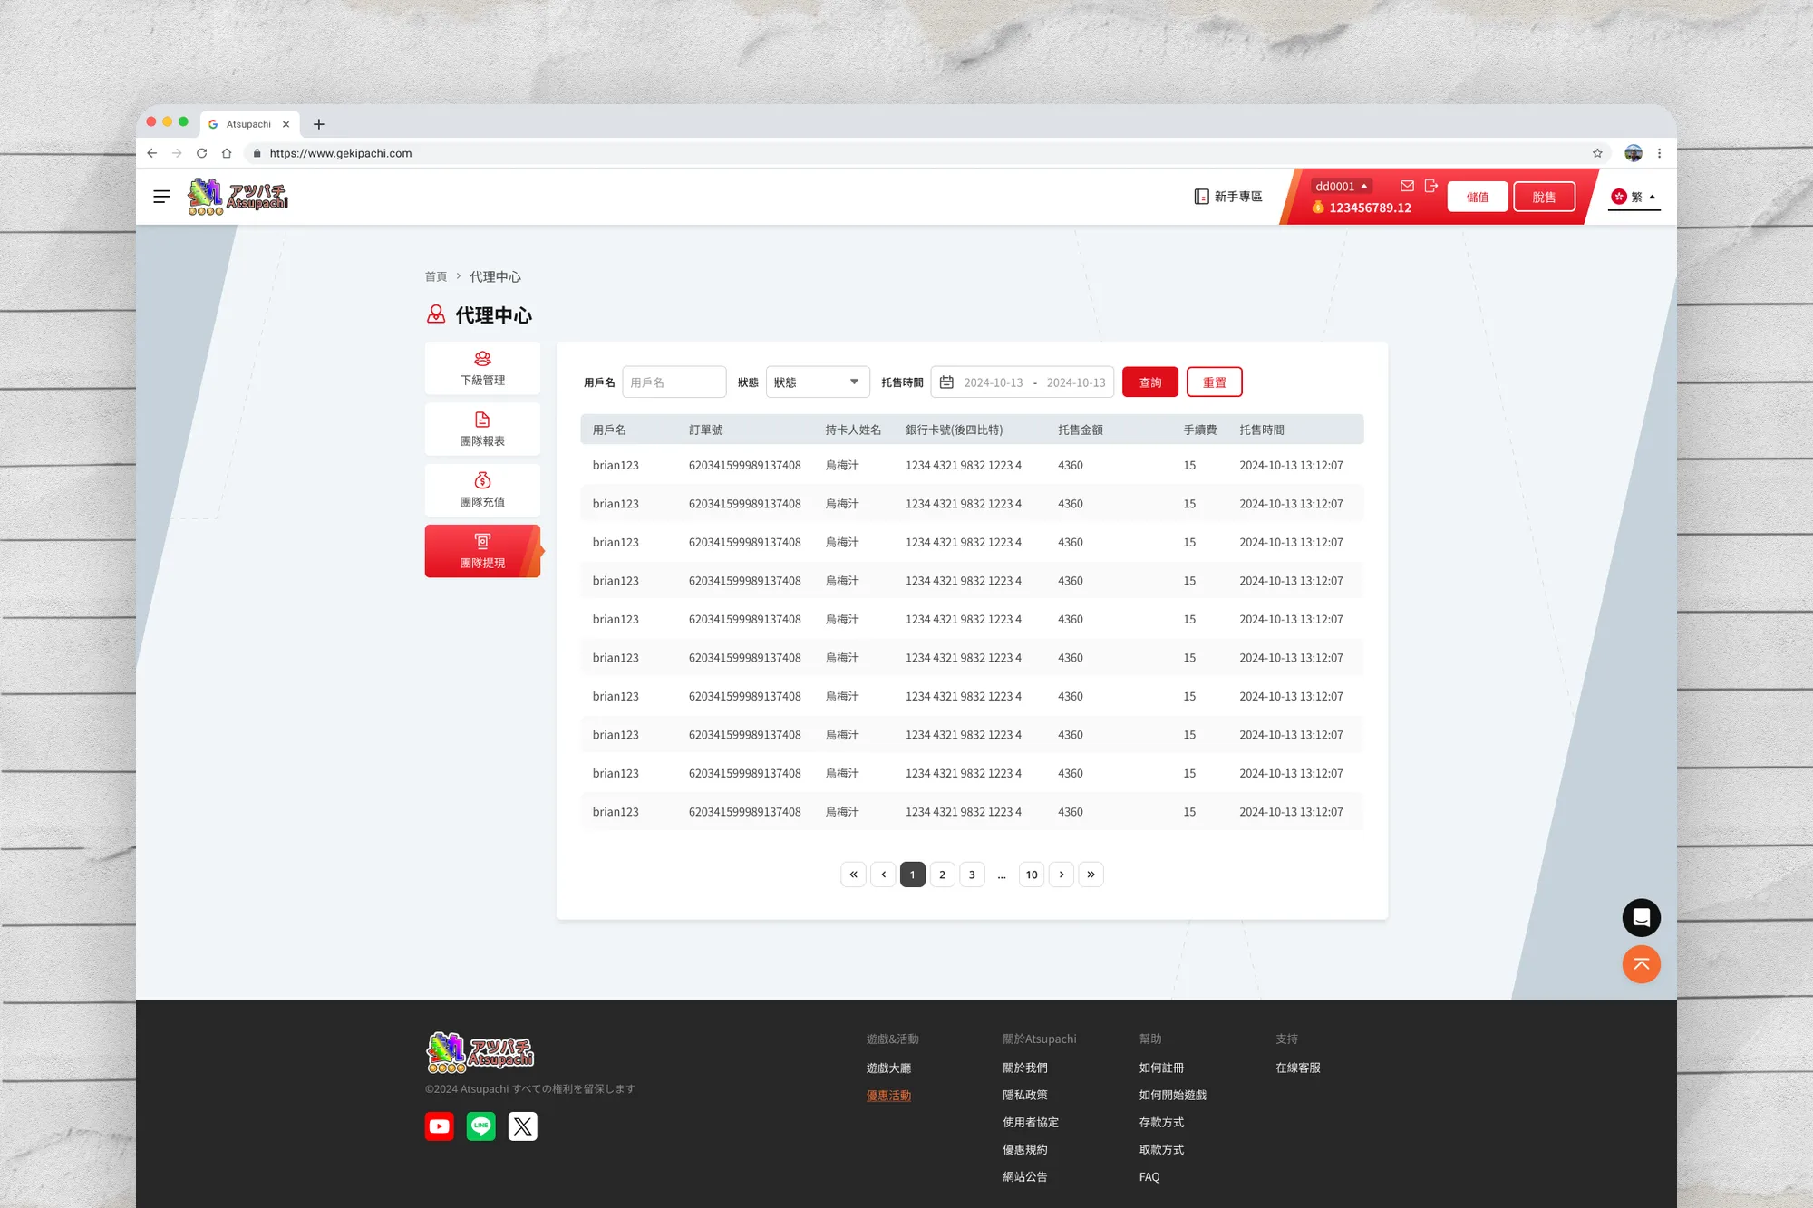The height and width of the screenshot is (1208, 1813).
Task: Open footer 取款方式 link
Action: coord(1162,1149)
